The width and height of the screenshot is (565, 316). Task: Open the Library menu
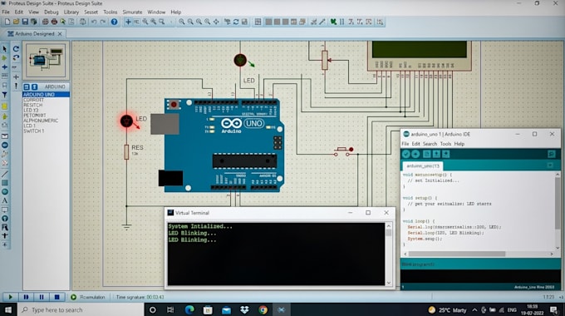pos(71,12)
